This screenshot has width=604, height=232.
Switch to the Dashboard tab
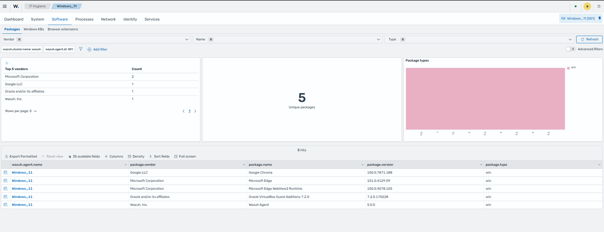tap(14, 19)
